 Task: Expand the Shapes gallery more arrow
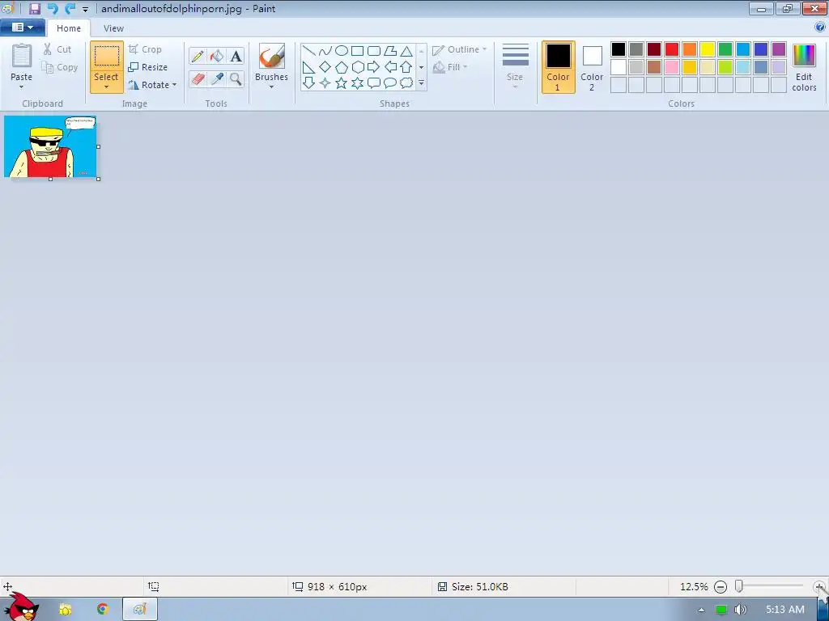421,83
